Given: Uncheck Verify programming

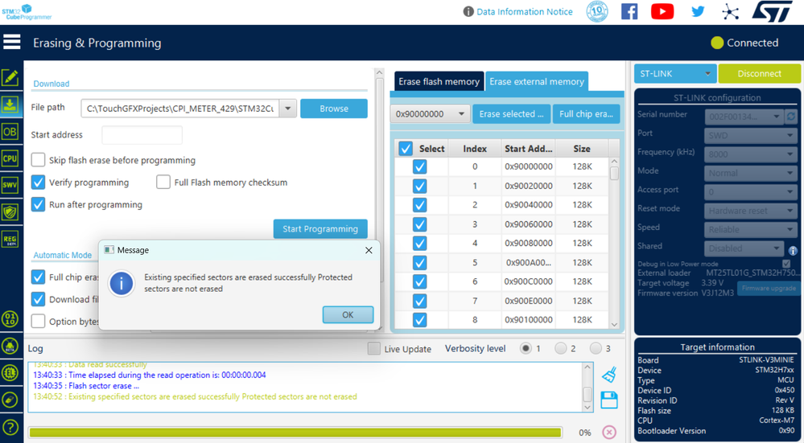Looking at the screenshot, I should (39, 182).
